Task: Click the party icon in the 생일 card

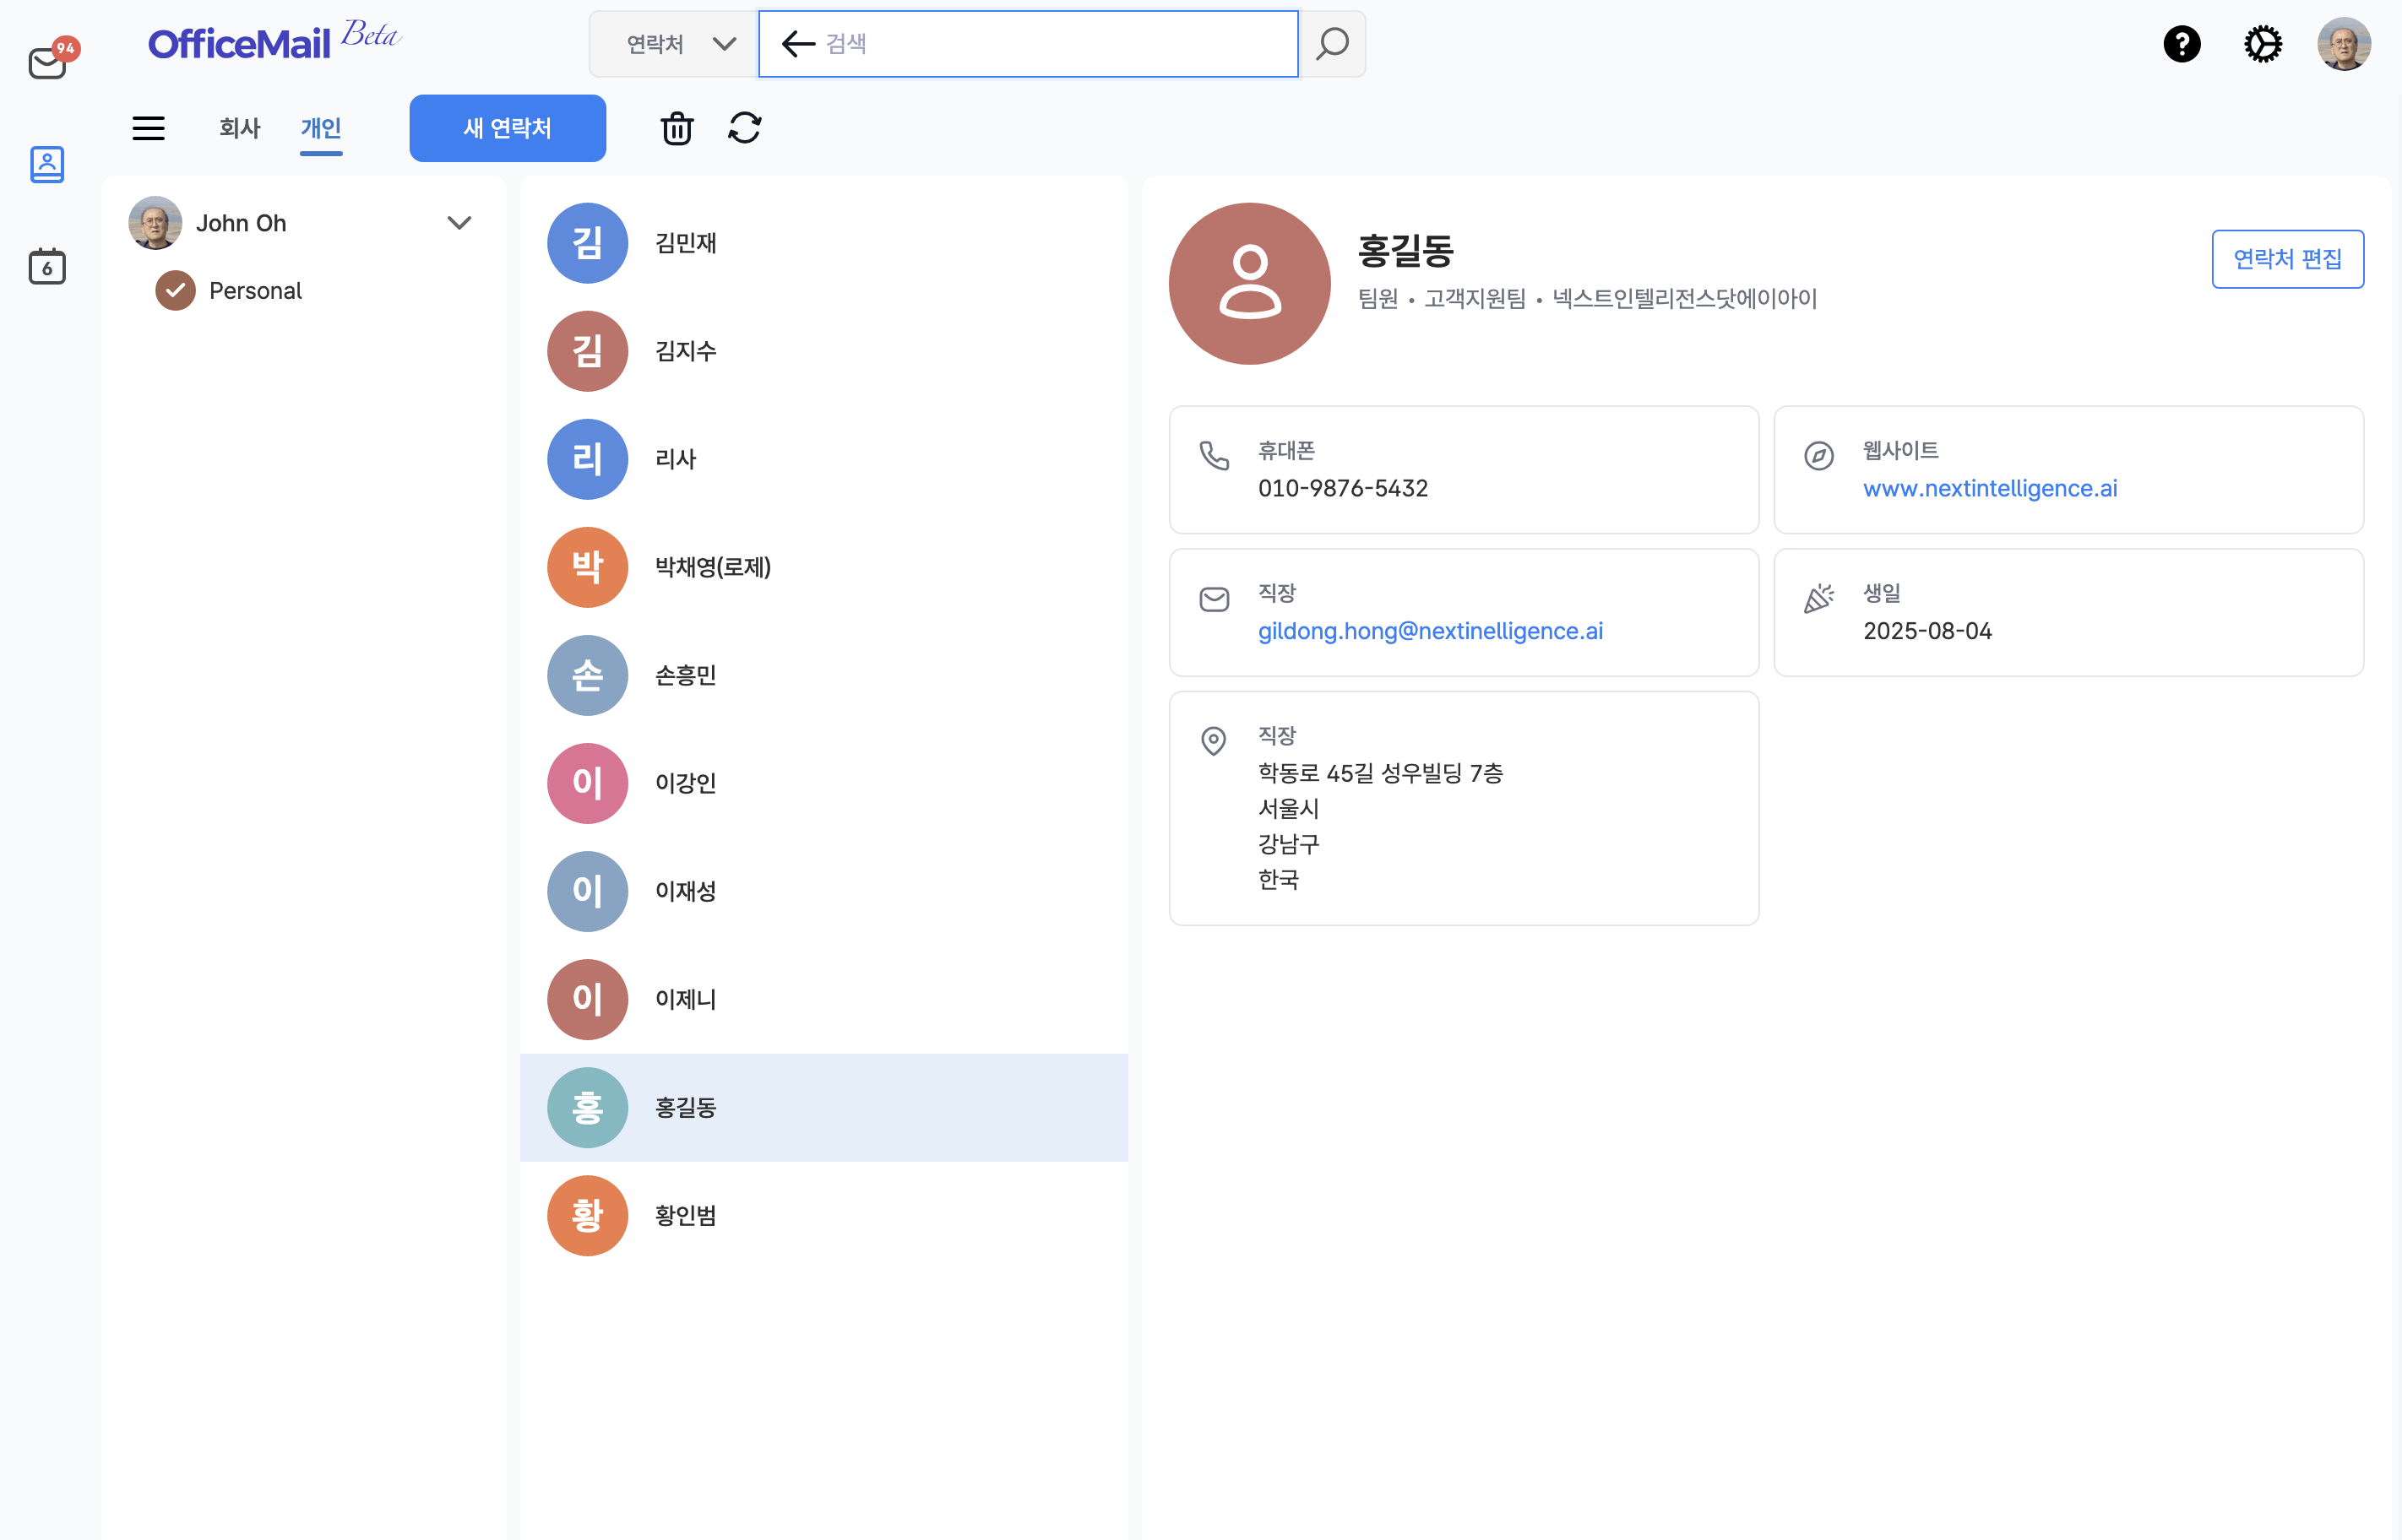Action: pyautogui.click(x=1818, y=598)
